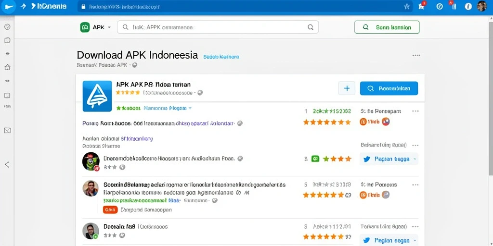This screenshot has width=493, height=246.
Task: Click into the APK search input field
Action: [218, 27]
